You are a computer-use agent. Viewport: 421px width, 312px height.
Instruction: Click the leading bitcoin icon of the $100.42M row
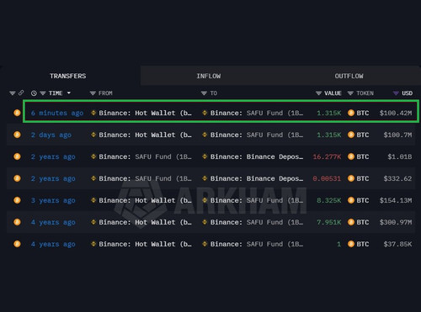point(17,113)
